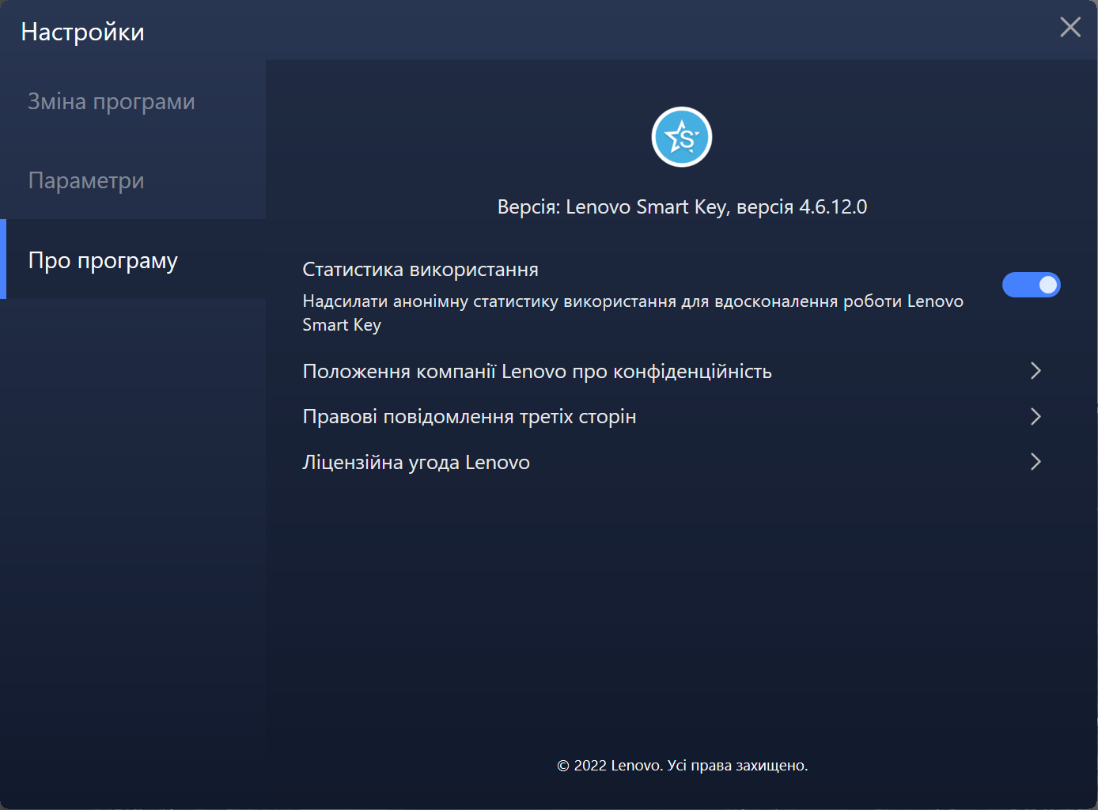Screen dimensions: 1098x810
Task: Click the version text Lenovo Smart Key 4.6.12.0
Action: (x=682, y=207)
